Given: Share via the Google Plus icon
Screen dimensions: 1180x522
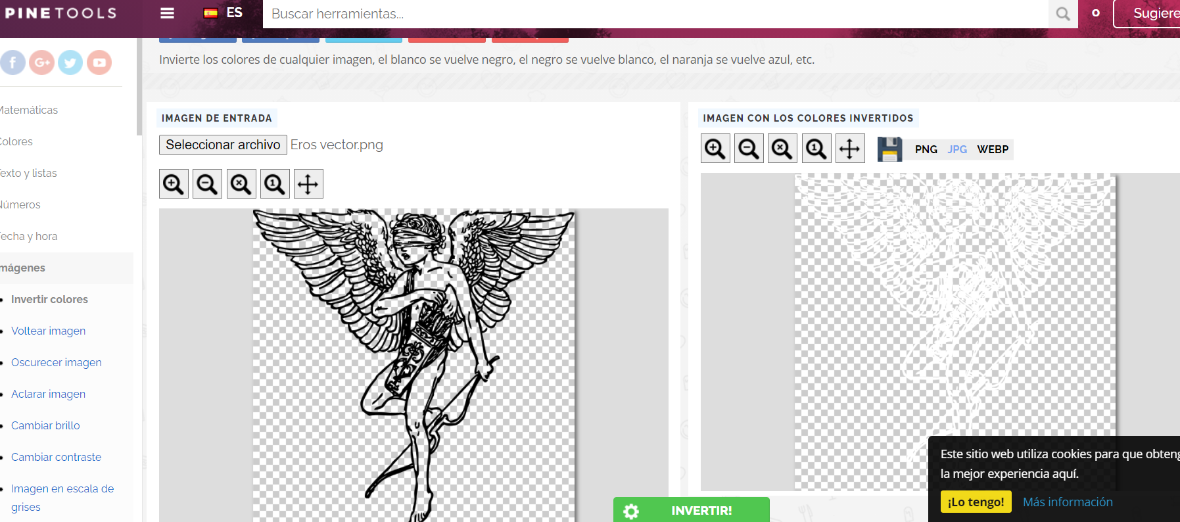Looking at the screenshot, I should pos(41,62).
